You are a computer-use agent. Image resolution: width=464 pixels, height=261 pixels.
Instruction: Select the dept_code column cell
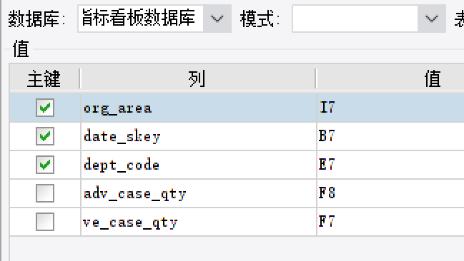click(199, 165)
